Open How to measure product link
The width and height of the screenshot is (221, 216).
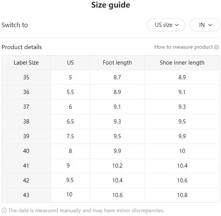[x=183, y=47]
